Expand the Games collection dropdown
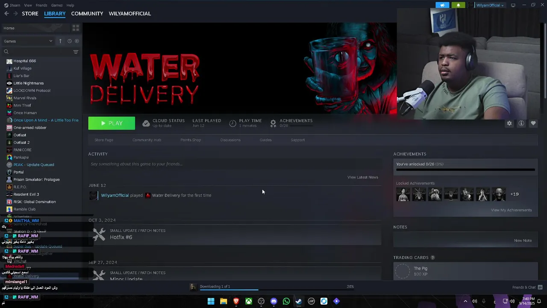Image resolution: width=547 pixels, height=308 pixels. [28, 41]
